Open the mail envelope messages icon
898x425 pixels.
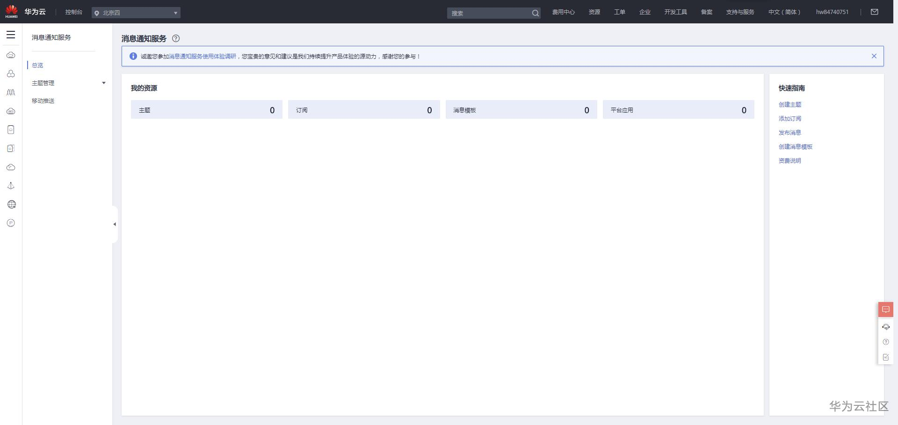point(874,12)
